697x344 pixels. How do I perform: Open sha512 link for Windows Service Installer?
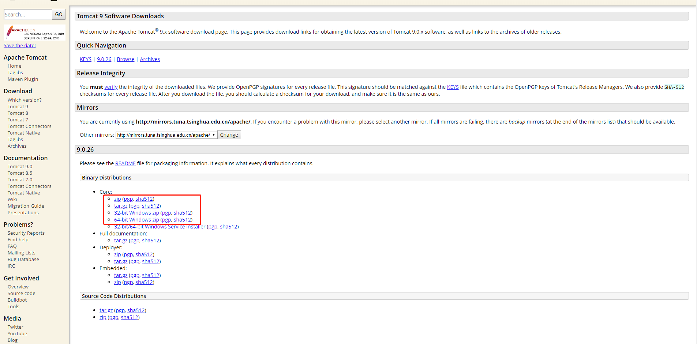(229, 227)
